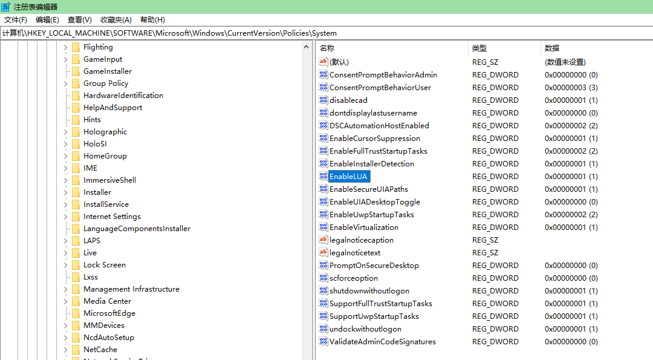
Task: Open the 查看(V) view menu
Action: click(x=79, y=20)
